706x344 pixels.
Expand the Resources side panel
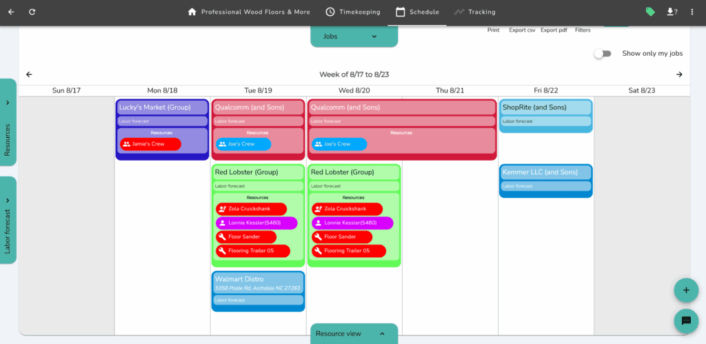tap(8, 122)
